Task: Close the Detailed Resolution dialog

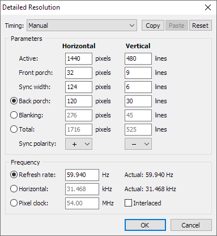Action: (x=208, y=7)
